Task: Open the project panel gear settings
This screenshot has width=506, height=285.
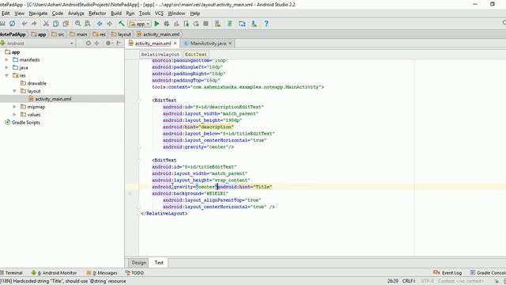Action: click(x=109, y=44)
